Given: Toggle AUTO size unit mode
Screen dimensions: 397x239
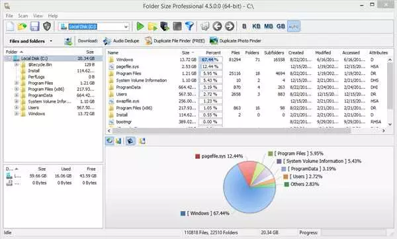Looking at the screenshot, I should pos(294,26).
